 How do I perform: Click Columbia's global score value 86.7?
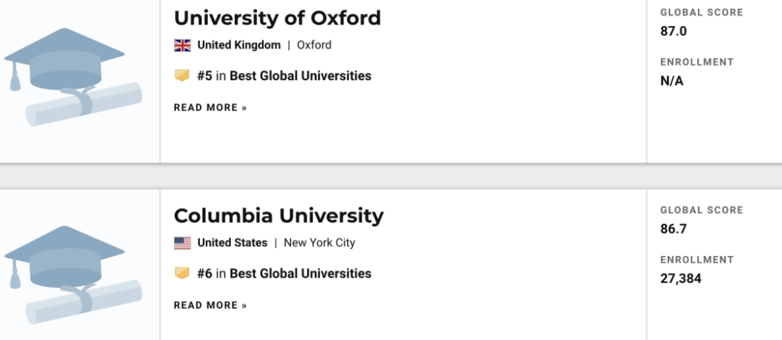coord(674,229)
